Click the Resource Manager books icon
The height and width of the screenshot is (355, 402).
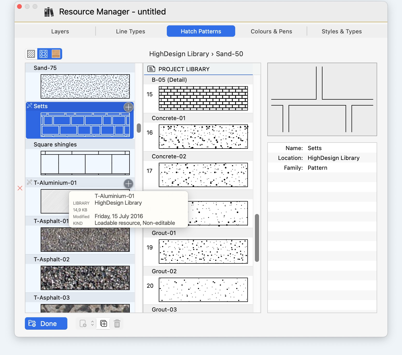[49, 12]
